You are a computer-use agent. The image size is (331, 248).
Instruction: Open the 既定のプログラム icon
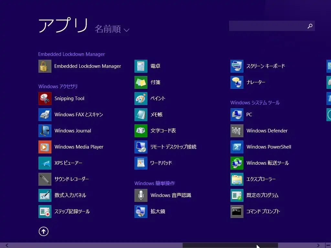tap(237, 195)
